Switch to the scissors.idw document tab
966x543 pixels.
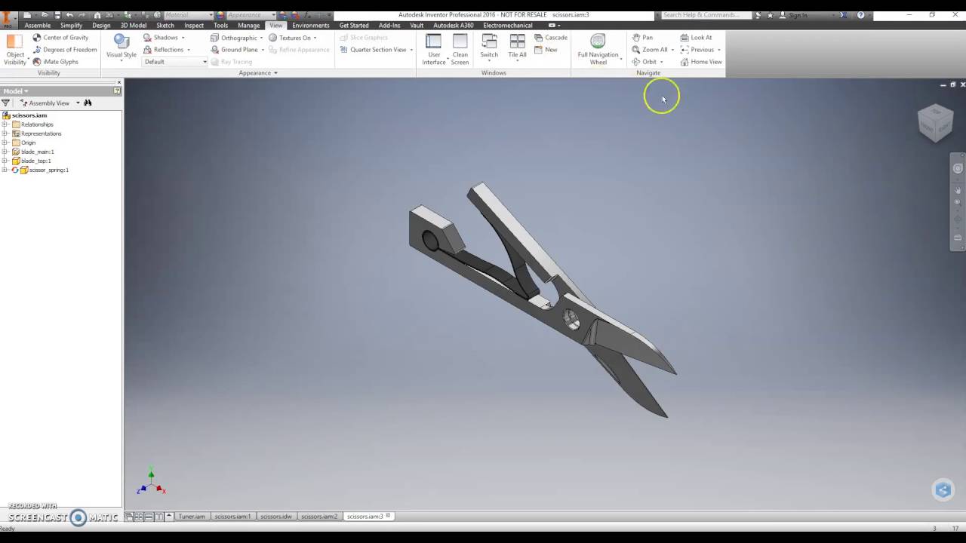(275, 517)
